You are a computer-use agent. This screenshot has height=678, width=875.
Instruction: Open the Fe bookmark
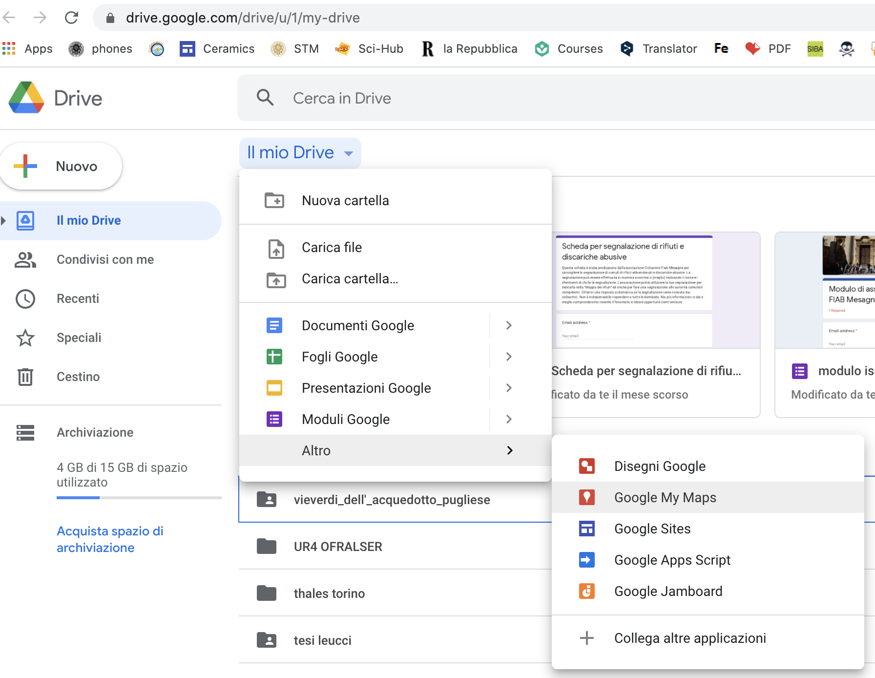[721, 48]
